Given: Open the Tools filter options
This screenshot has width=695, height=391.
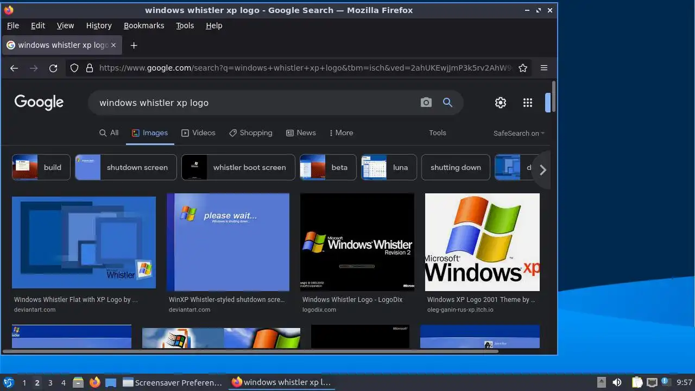Looking at the screenshot, I should [438, 133].
